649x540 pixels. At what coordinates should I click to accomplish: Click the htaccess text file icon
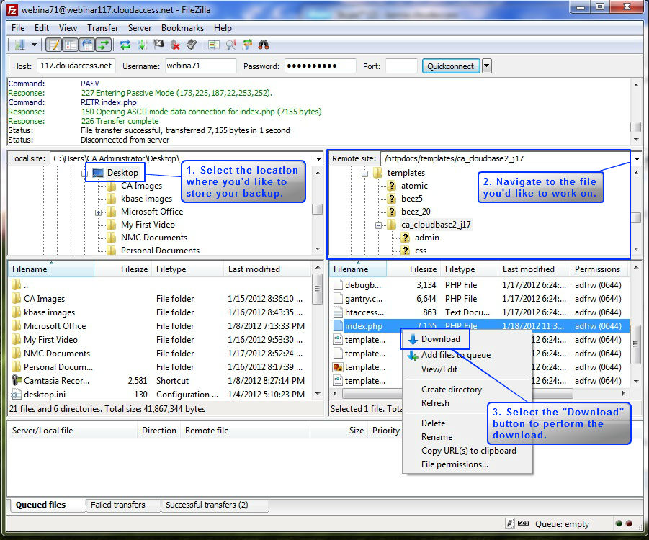[x=338, y=312]
